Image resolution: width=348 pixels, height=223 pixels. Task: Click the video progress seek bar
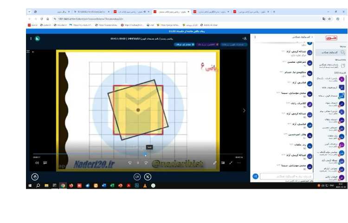pyautogui.click(x=135, y=155)
